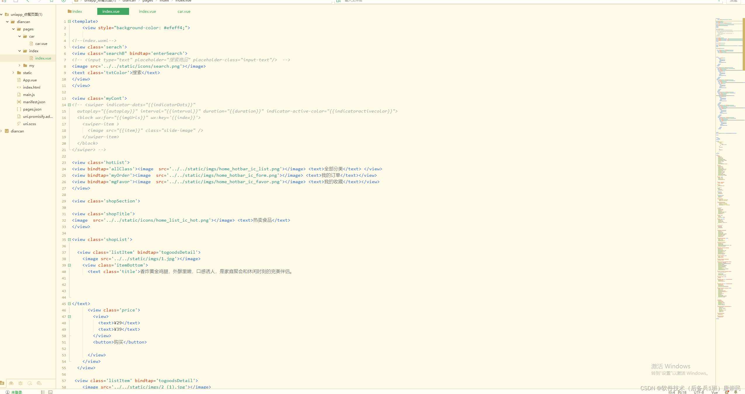745x394 pixels.
Task: Open the terminal icon in status bar
Action: [x=51, y=392]
